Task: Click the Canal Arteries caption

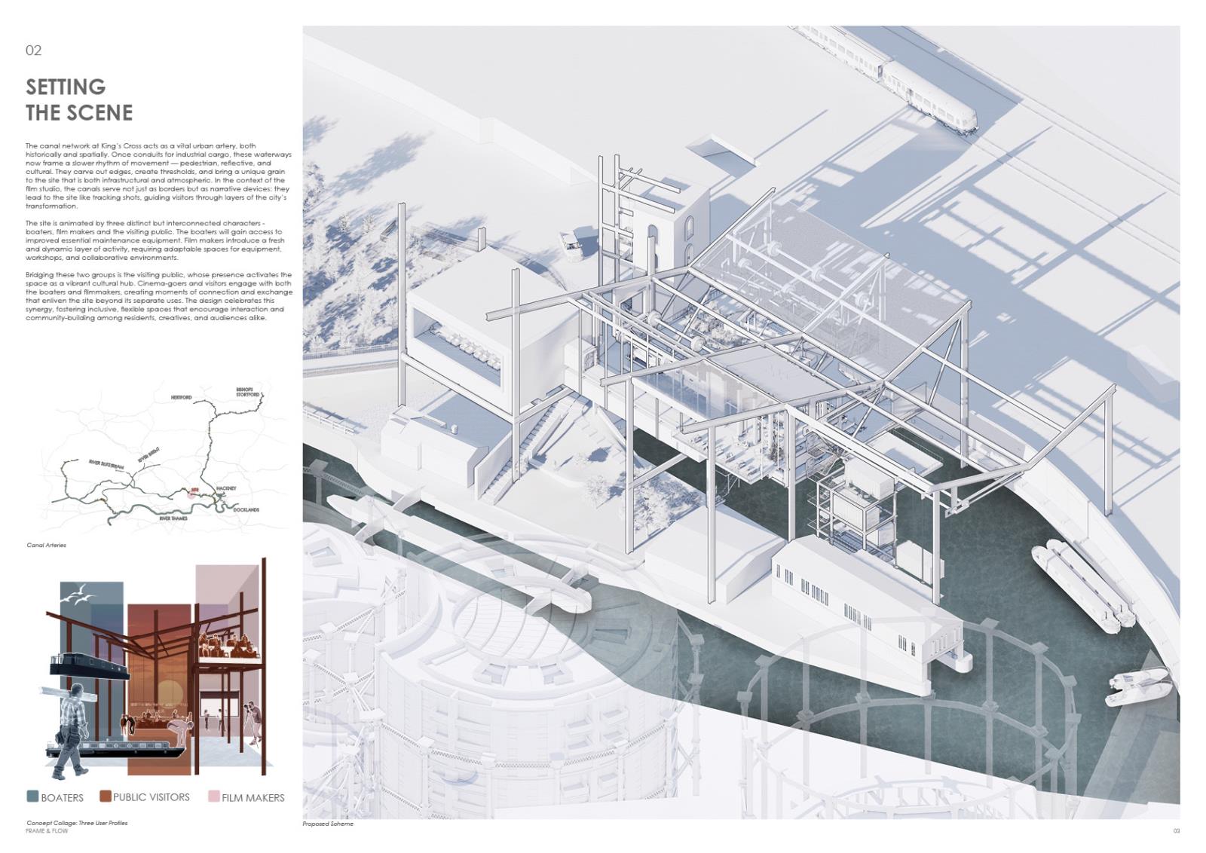Action: tap(46, 545)
